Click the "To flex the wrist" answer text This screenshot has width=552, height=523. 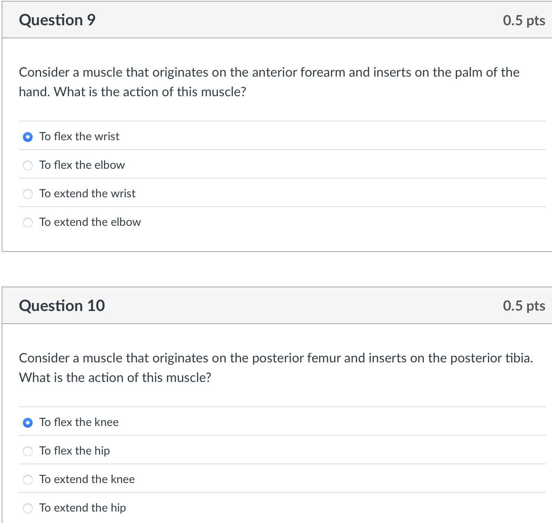(x=79, y=137)
